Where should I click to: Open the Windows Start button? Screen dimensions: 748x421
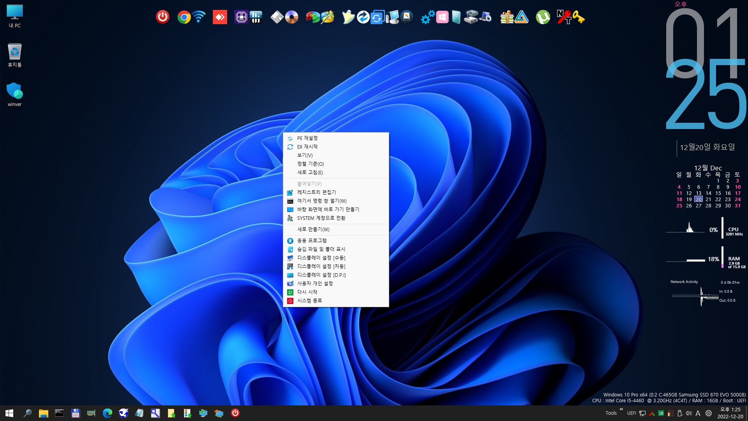pyautogui.click(x=9, y=413)
